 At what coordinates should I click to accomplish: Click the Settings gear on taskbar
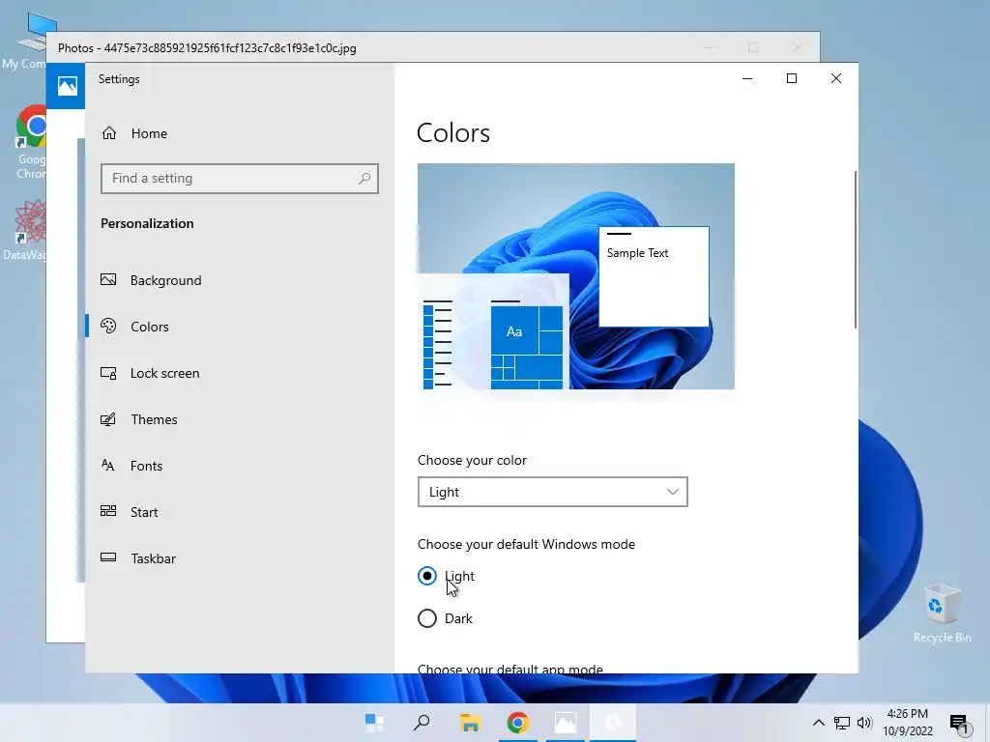(613, 723)
